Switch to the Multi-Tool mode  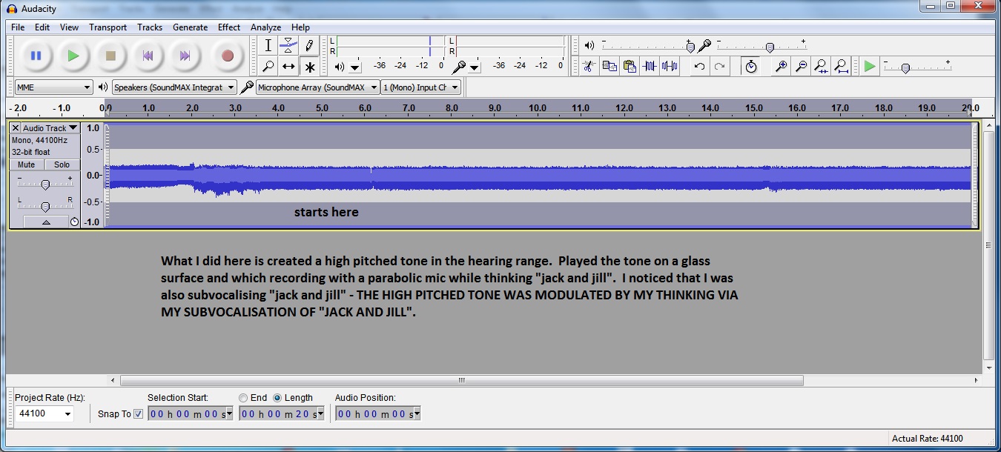coord(309,66)
